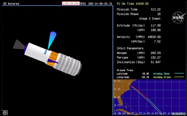
Task: Click the Window Open legend label
Action: pos(162,74)
